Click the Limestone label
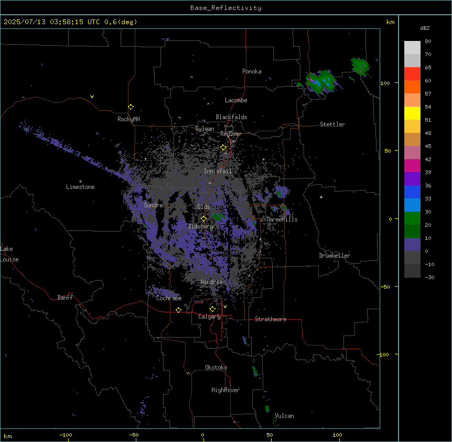The image size is (452, 442). (80, 187)
